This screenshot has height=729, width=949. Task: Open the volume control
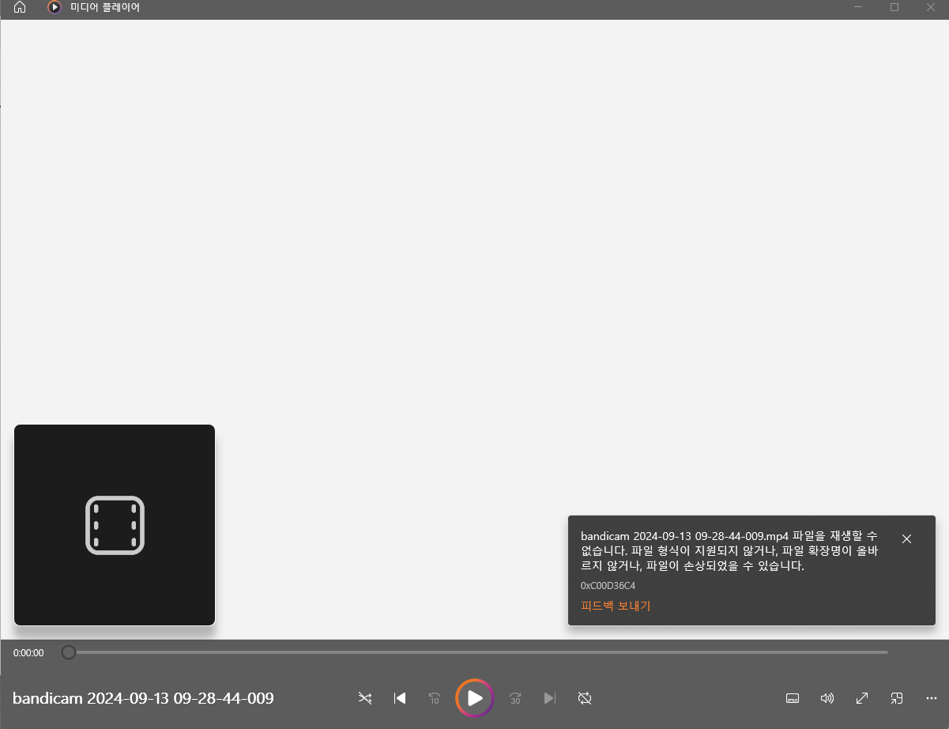coord(827,698)
